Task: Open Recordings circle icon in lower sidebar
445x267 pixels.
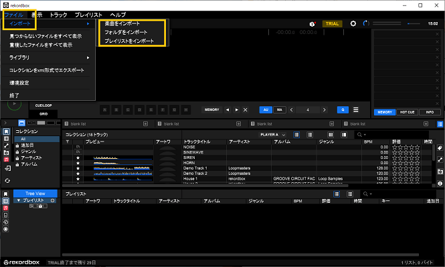Action: point(5,230)
